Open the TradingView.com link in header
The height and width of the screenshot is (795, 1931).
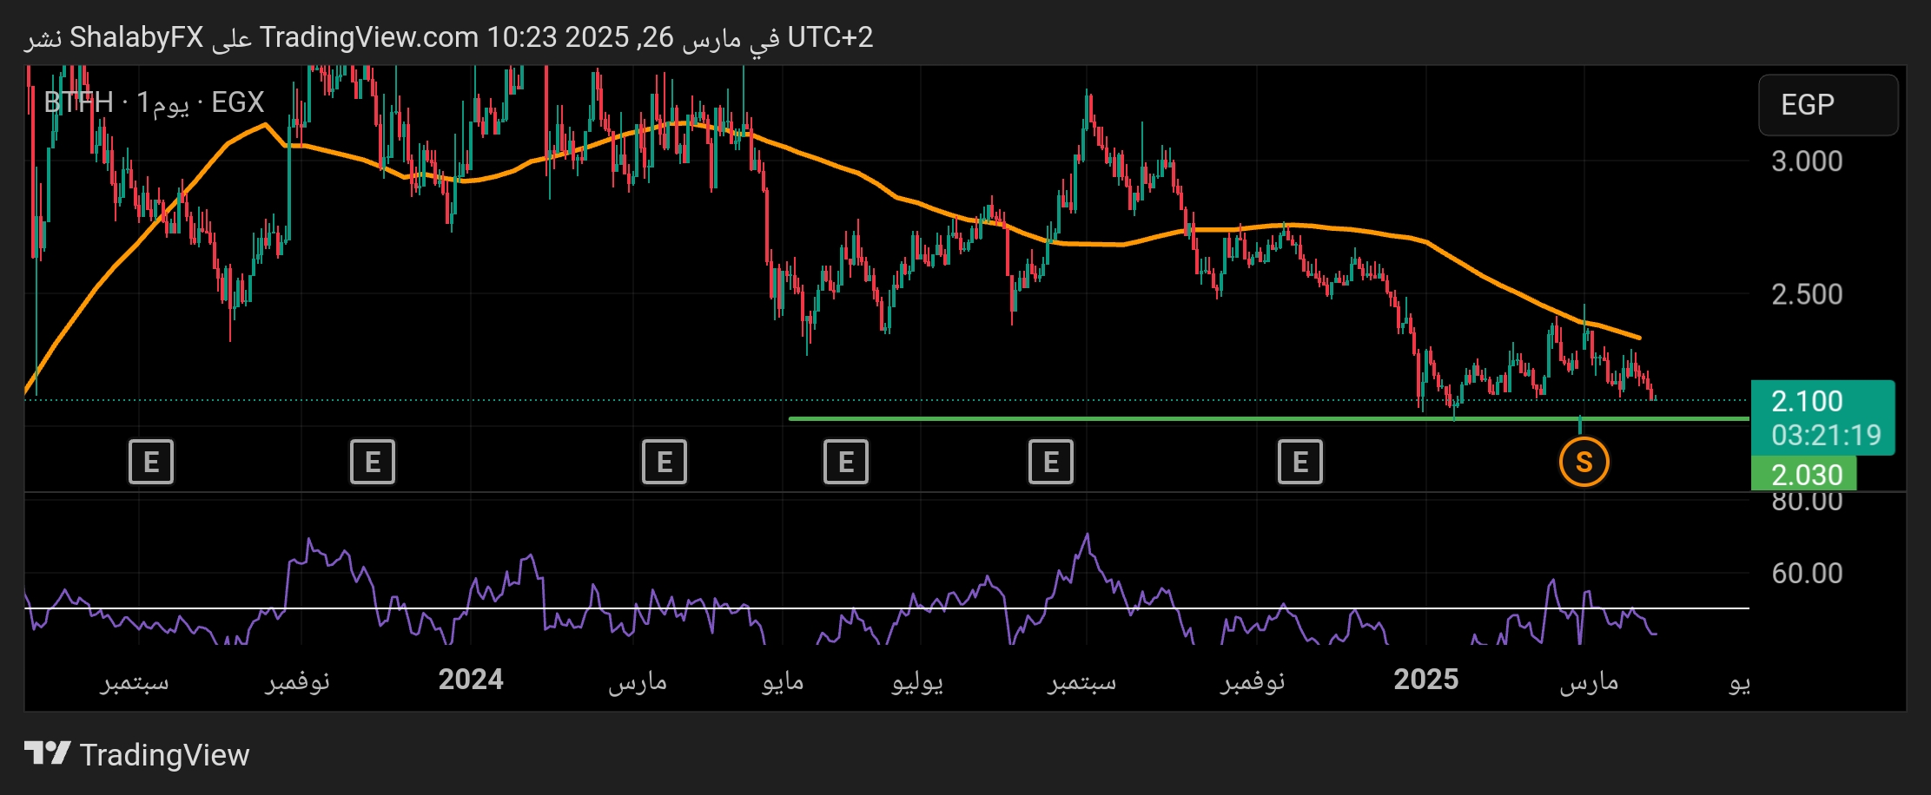pyautogui.click(x=368, y=37)
